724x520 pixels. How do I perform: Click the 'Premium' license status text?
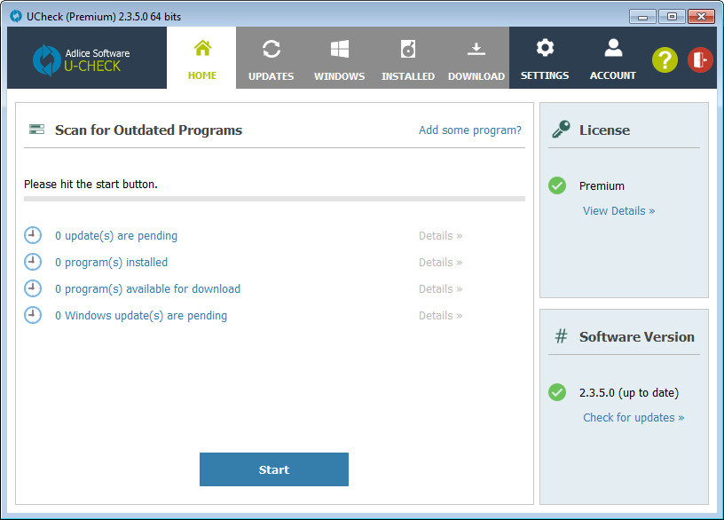[602, 186]
